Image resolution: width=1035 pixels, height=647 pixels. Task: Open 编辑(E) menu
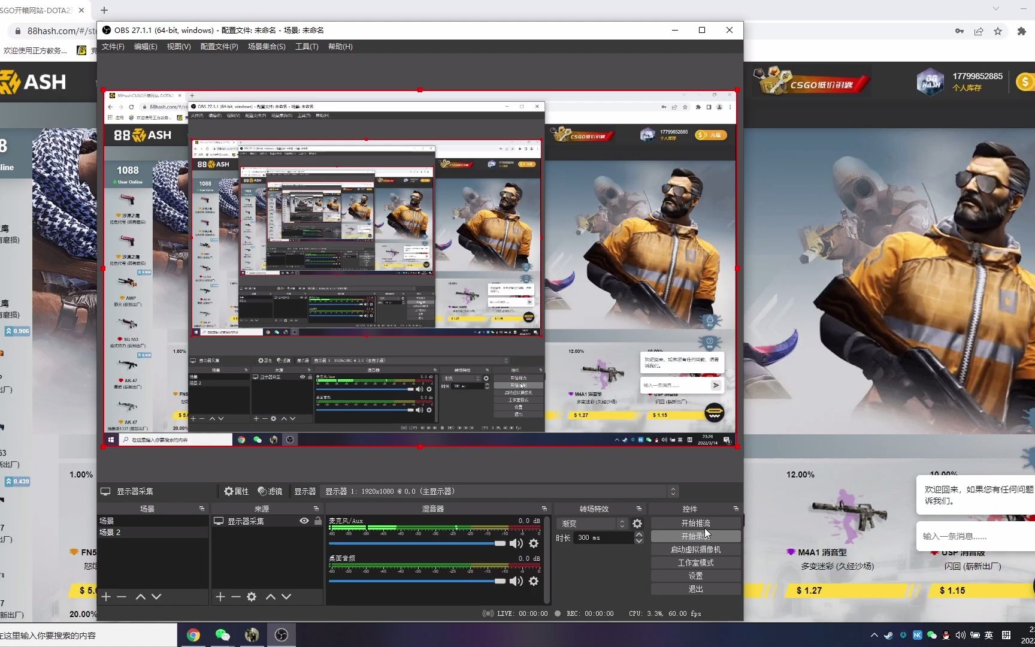[x=146, y=47]
